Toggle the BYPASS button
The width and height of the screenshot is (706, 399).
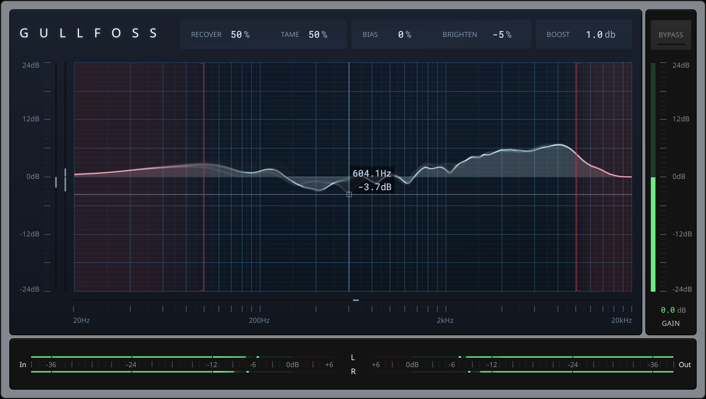tap(671, 35)
